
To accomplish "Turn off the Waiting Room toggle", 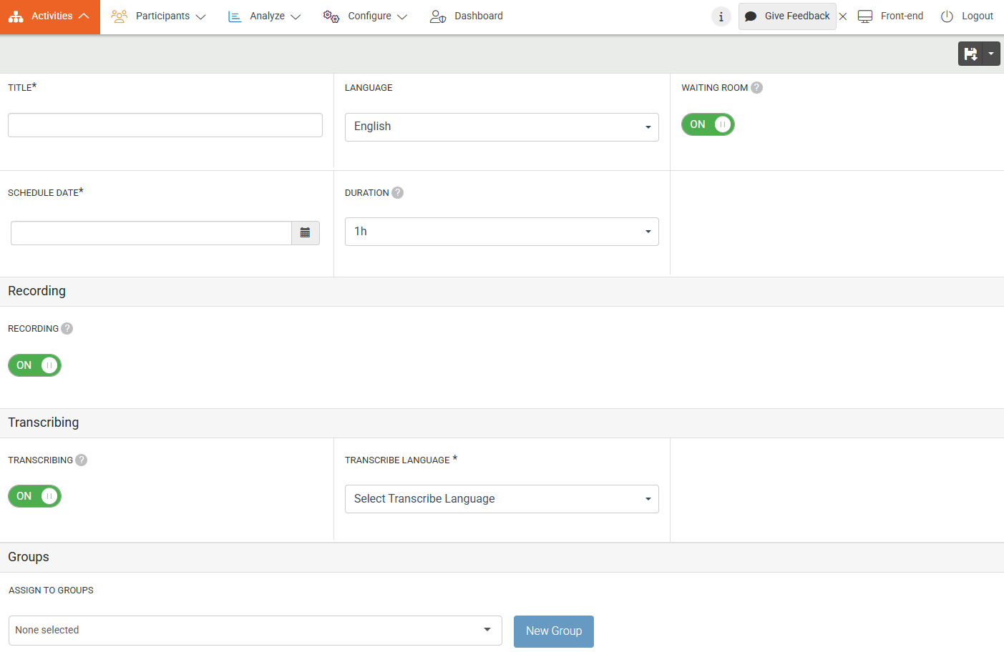I will coord(707,124).
